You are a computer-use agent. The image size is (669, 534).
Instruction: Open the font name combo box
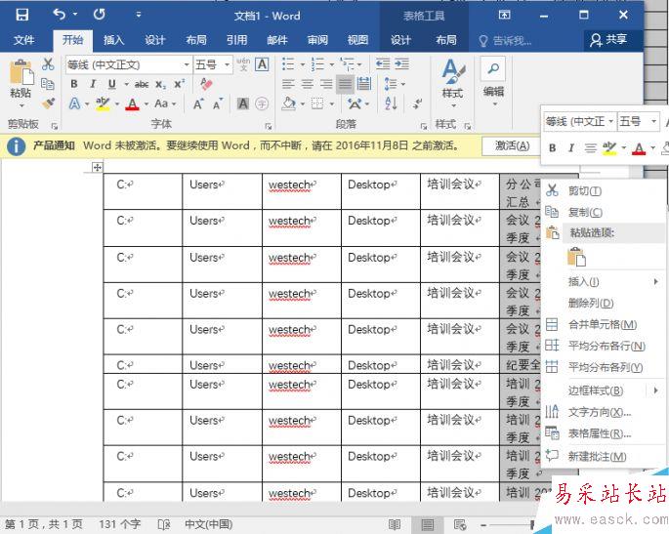coord(128,64)
